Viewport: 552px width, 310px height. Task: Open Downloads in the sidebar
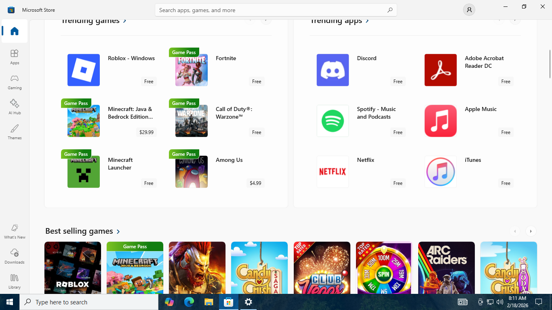click(x=15, y=256)
